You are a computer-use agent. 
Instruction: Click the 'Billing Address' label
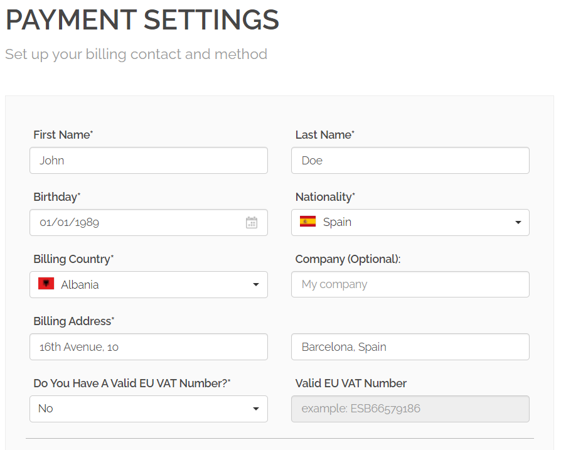[x=72, y=321]
